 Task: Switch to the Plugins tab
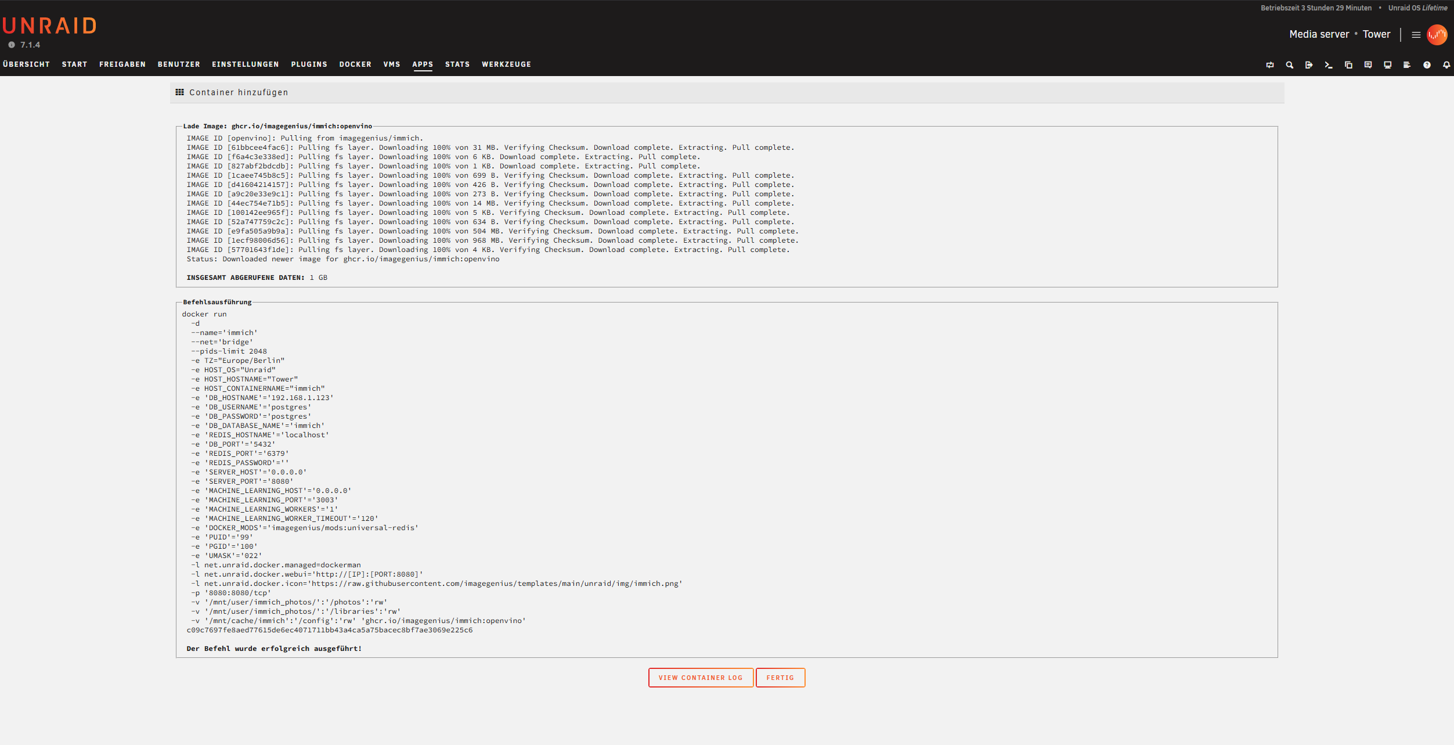(x=309, y=64)
